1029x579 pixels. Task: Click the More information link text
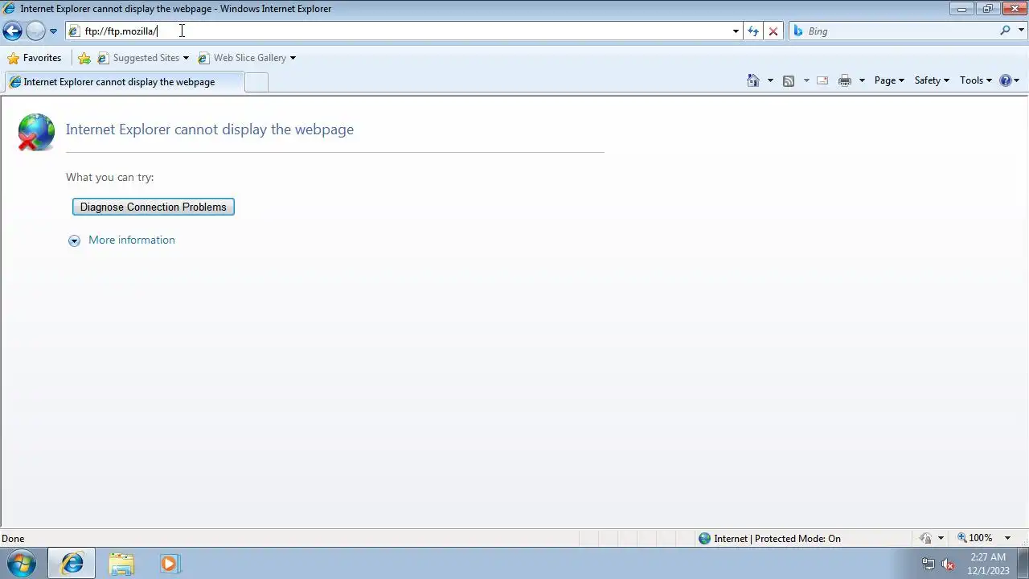[x=132, y=240]
